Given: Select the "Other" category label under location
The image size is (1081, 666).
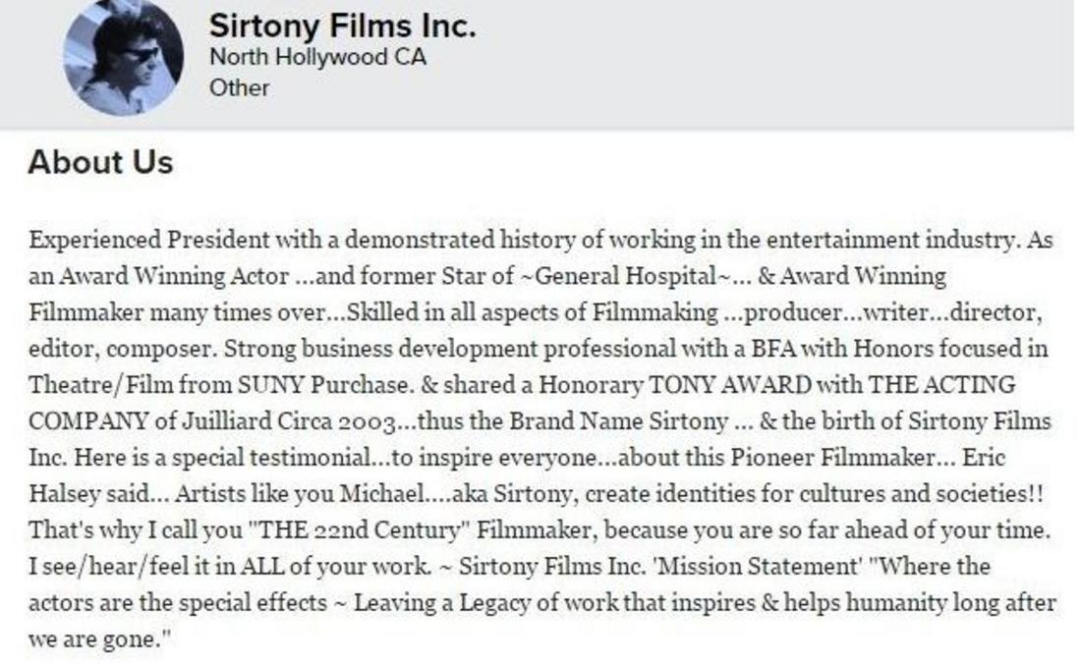Looking at the screenshot, I should click(239, 87).
